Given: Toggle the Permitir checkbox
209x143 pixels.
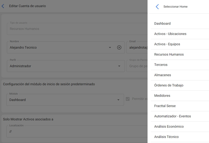Looking at the screenshot, I should pos(128,99).
